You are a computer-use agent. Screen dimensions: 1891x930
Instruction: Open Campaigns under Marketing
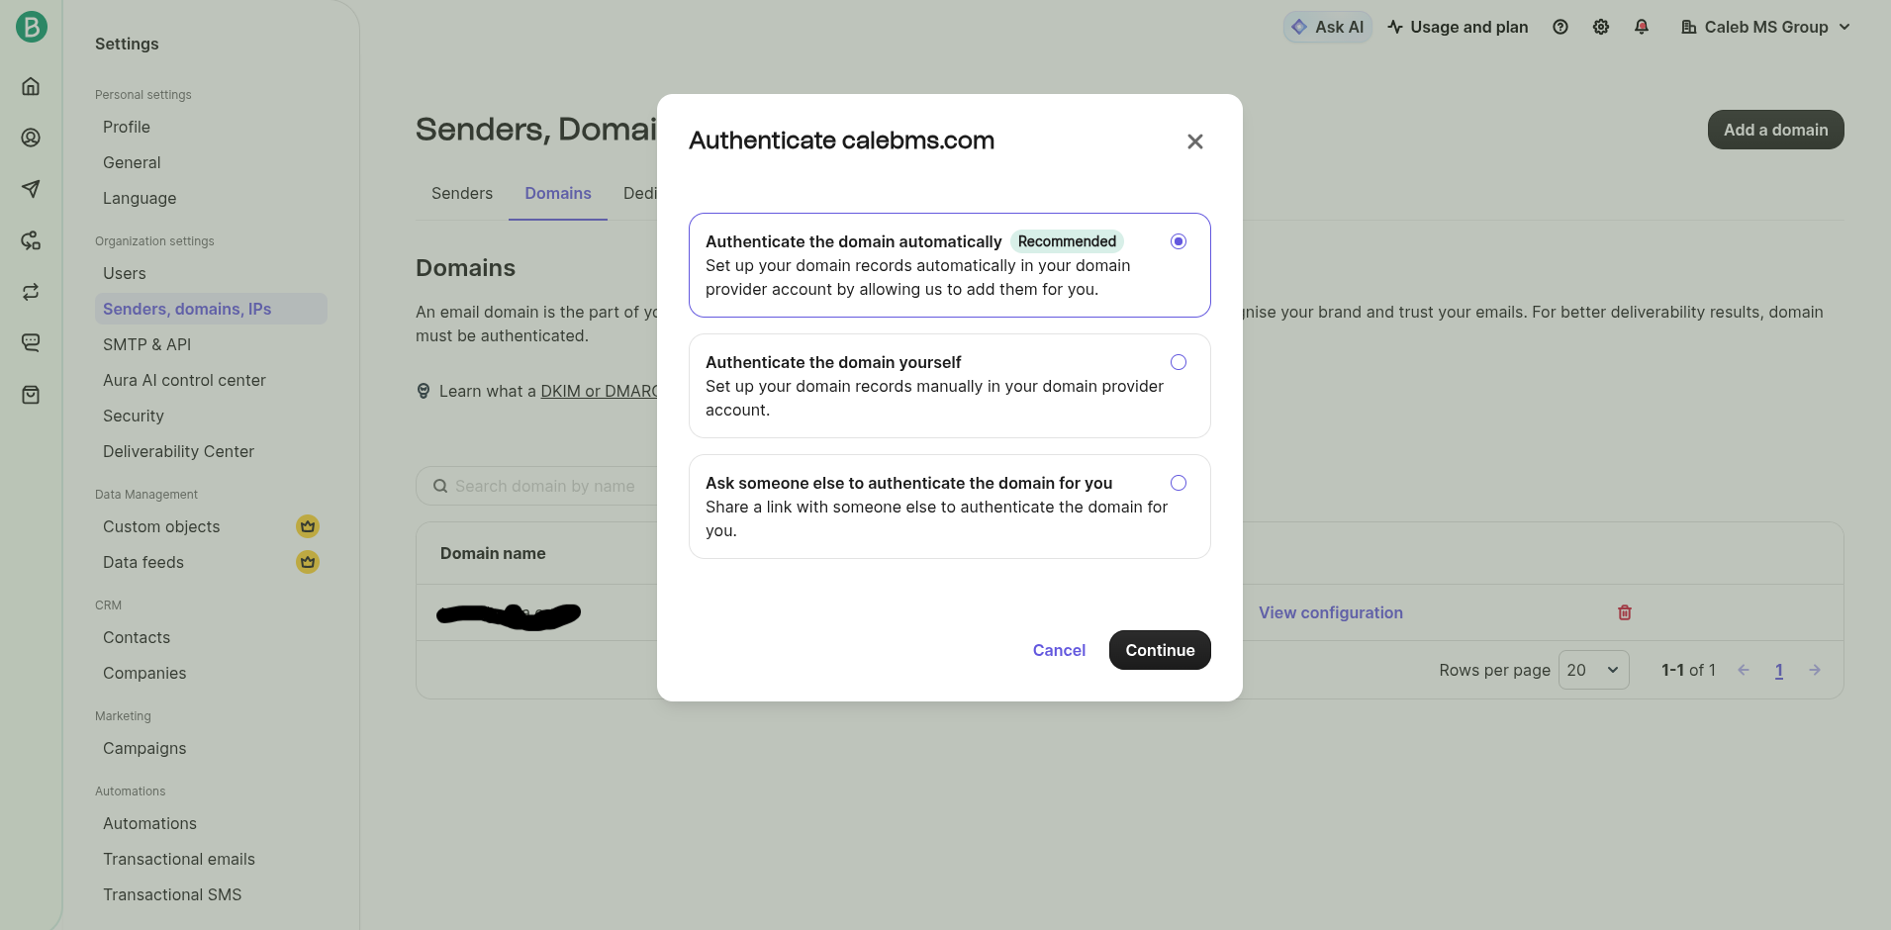point(144,748)
